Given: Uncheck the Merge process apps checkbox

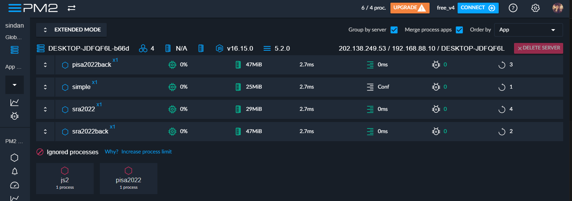Looking at the screenshot, I should [x=459, y=30].
